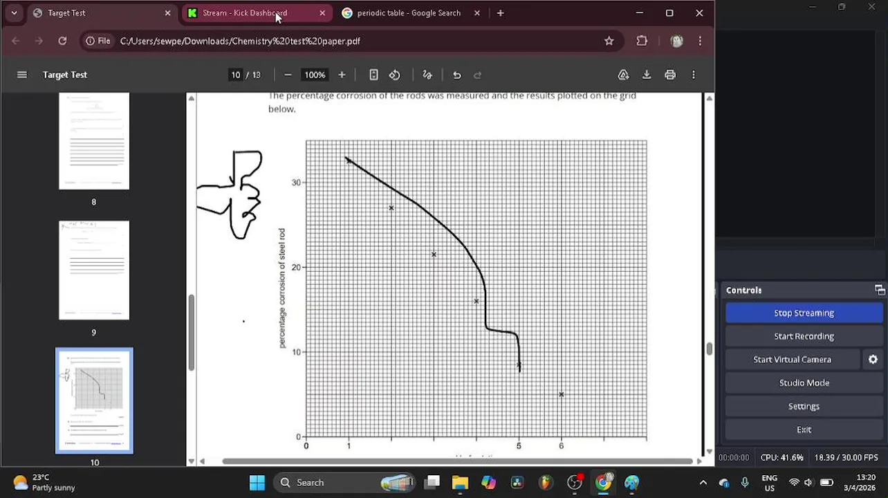This screenshot has width=888, height=498.
Task: Open Chrome three-dot menu
Action: 700,41
